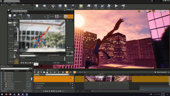Image resolution: width=170 pixels, height=96 pixels.
Task: Click Perspective button in preview viewport
Action: 26,21
